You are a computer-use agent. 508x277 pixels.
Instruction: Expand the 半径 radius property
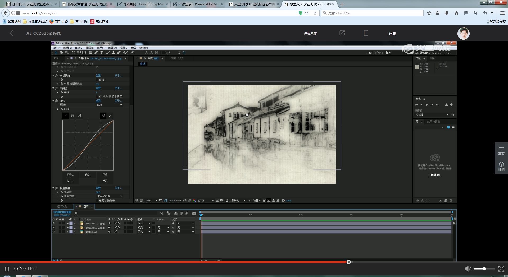click(57, 92)
